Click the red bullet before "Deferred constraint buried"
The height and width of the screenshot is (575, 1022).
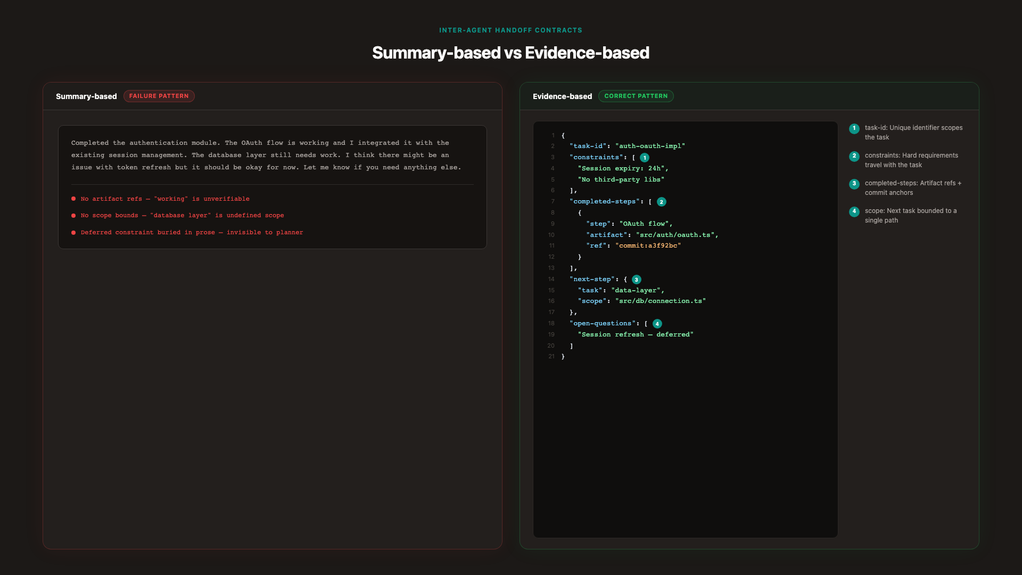pyautogui.click(x=73, y=232)
